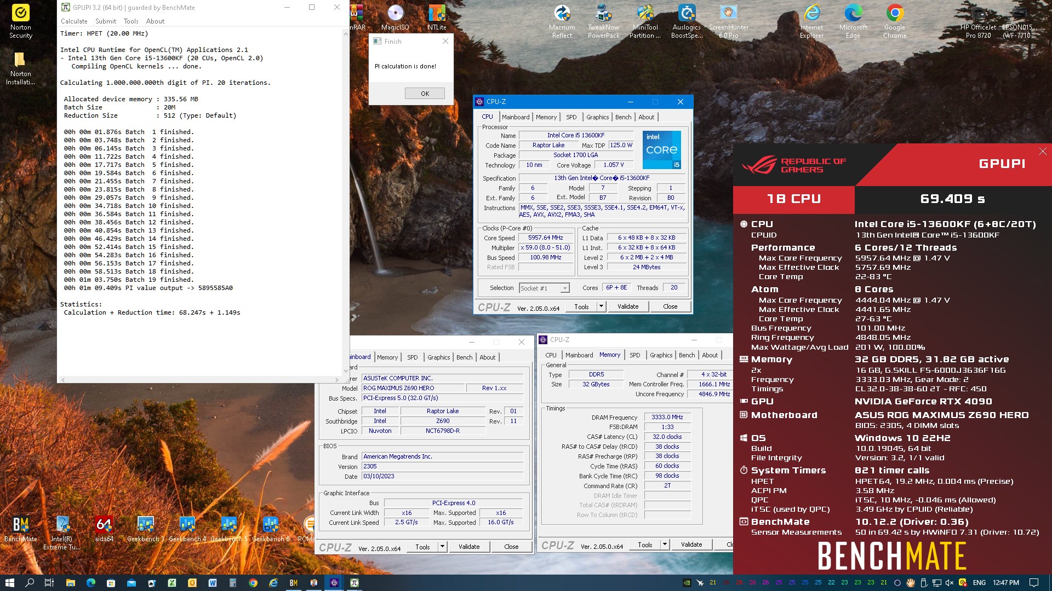This screenshot has height=591, width=1052.
Task: Launch MagicISO from desktop
Action: tap(395, 18)
